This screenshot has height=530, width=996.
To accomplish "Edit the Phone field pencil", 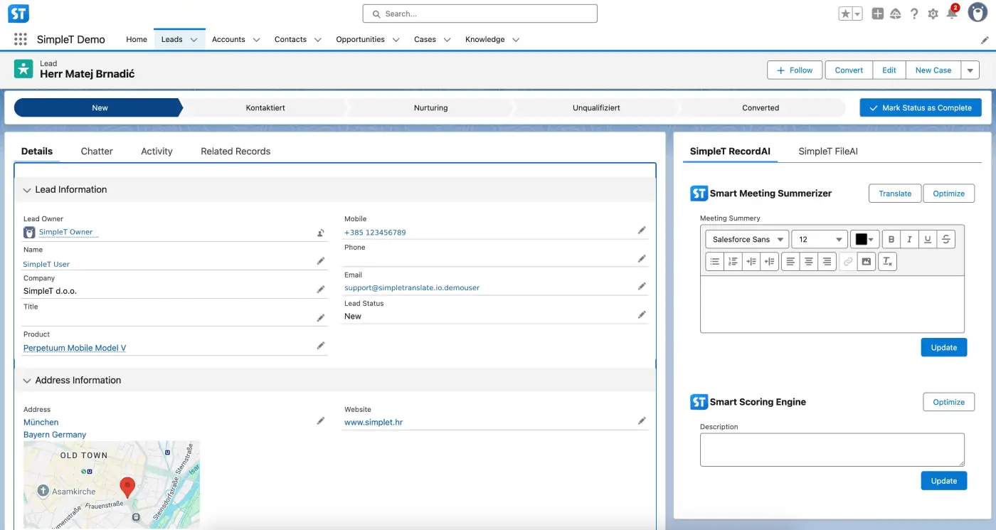I will pos(642,258).
